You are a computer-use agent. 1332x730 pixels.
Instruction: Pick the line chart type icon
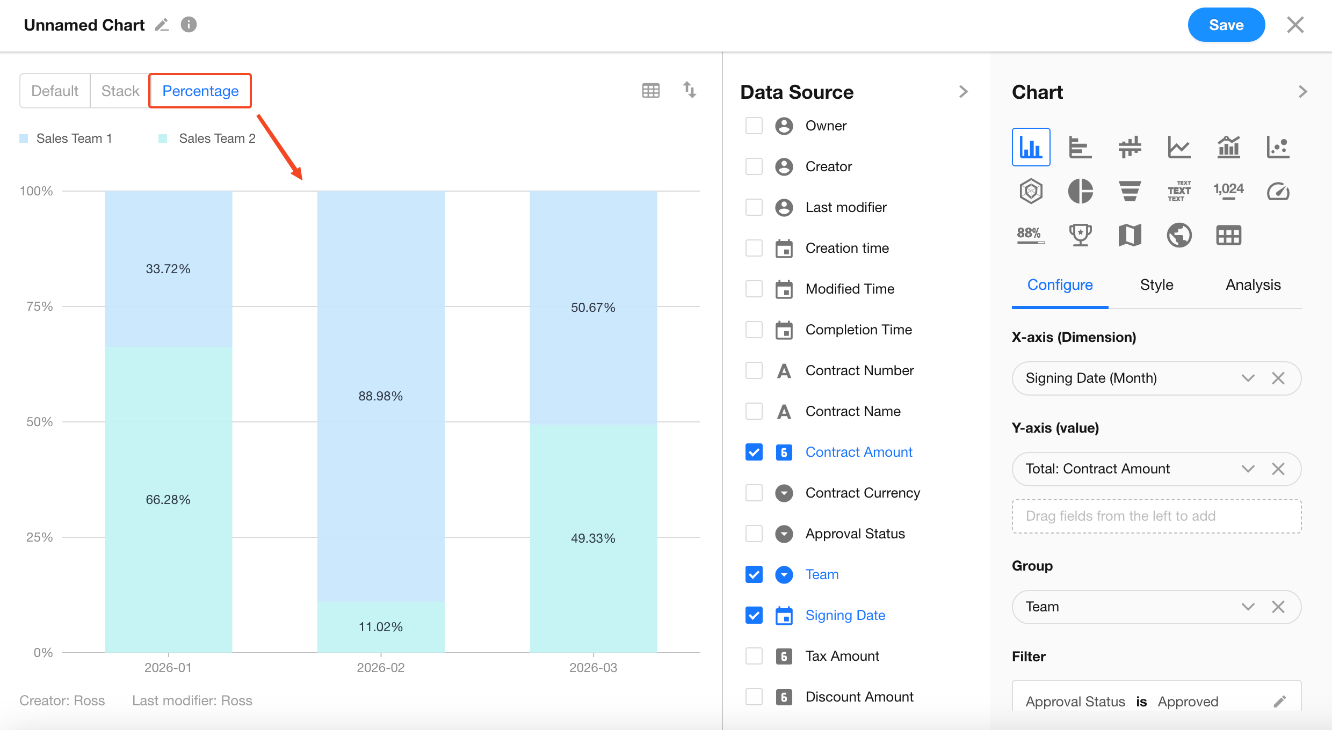[x=1179, y=147]
